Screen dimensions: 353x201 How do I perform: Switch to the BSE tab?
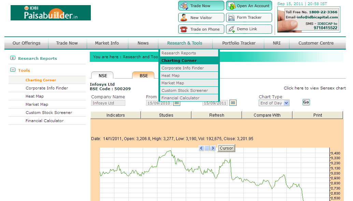pyautogui.click(x=143, y=76)
